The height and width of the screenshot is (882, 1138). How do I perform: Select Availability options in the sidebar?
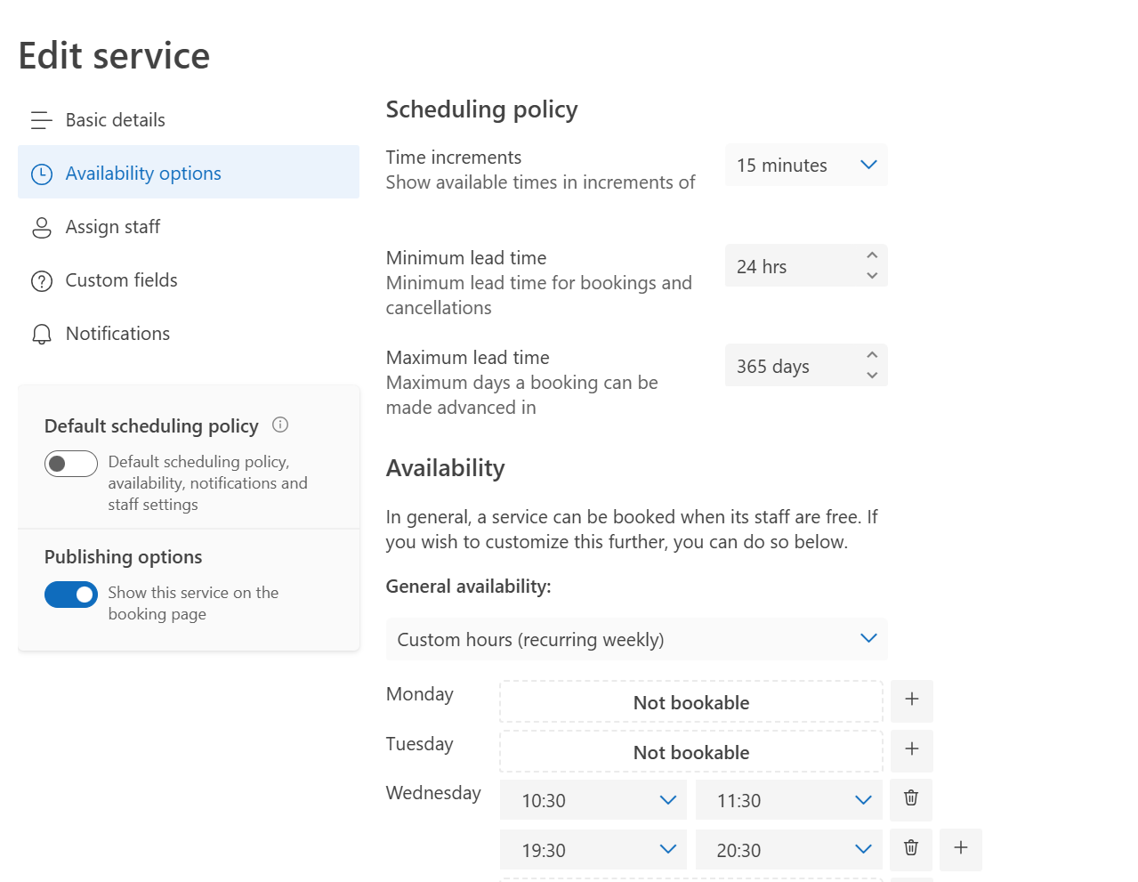pos(188,173)
